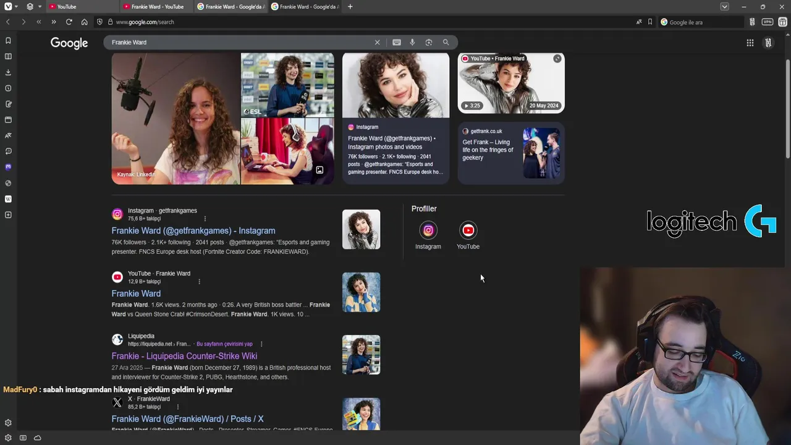This screenshot has width=791, height=445.
Task: Add a new web panel
Action: pos(8,215)
